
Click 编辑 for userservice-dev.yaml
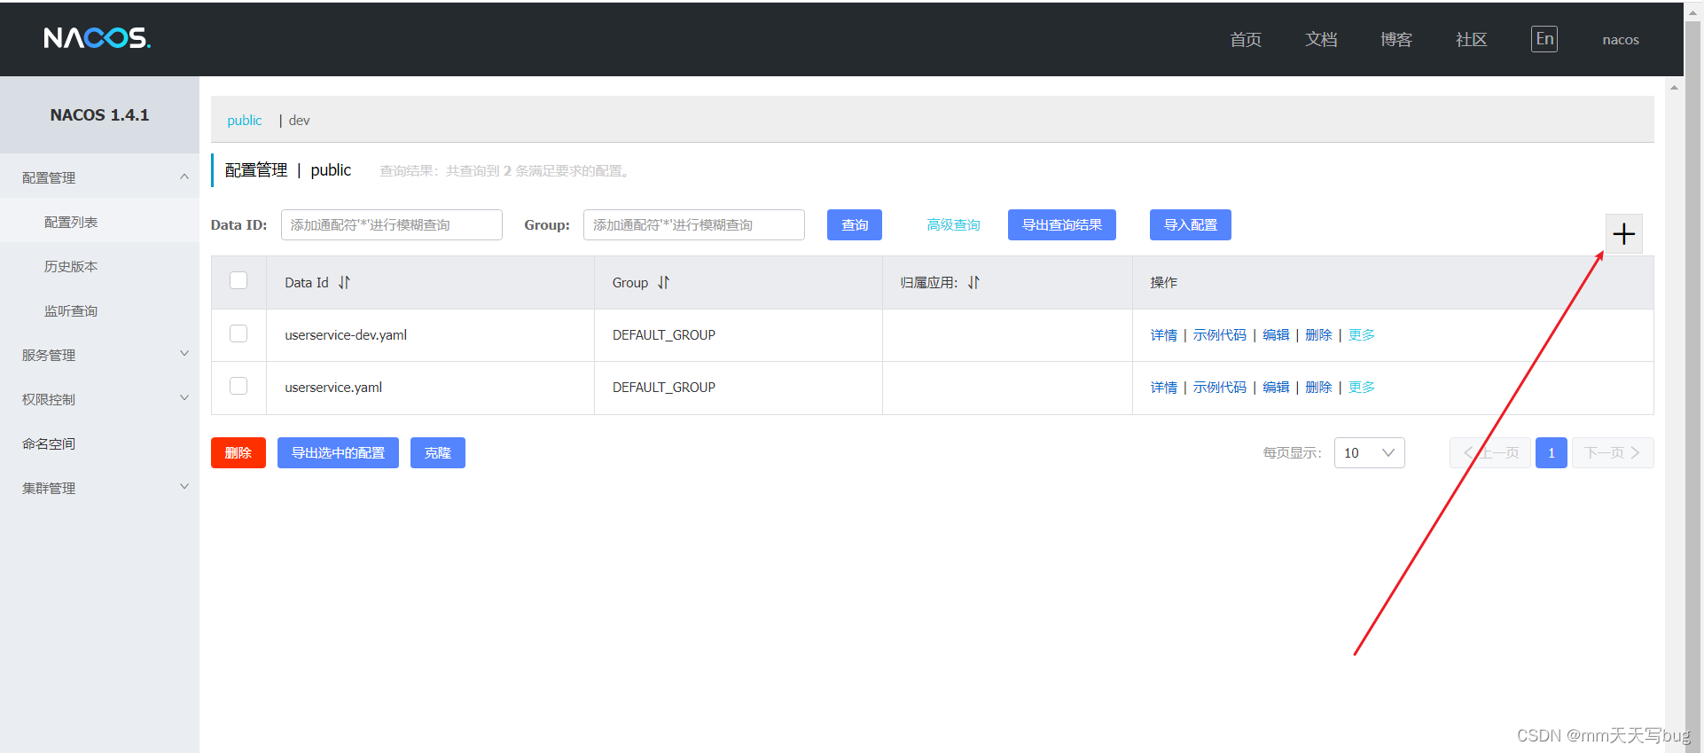(1276, 334)
